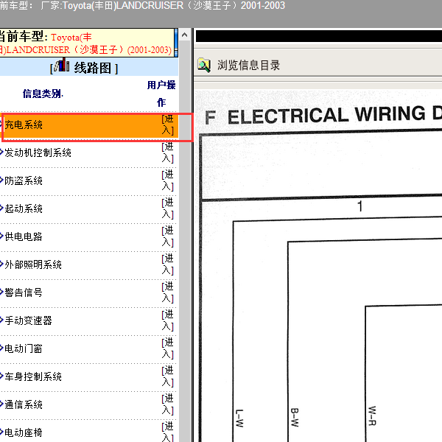Viewport: 442px width, 442px height.
Task: Click 进入 for 供电电路
Action: coord(168,236)
